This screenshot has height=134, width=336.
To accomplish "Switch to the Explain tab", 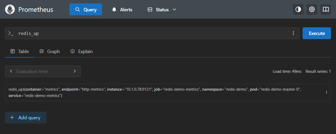I will [82, 51].
